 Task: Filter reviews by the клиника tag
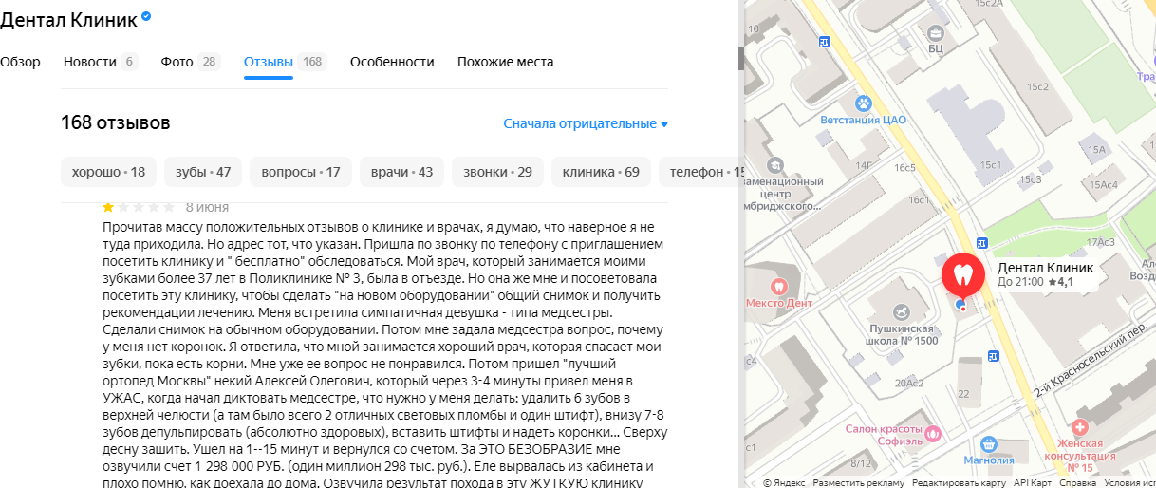(601, 172)
